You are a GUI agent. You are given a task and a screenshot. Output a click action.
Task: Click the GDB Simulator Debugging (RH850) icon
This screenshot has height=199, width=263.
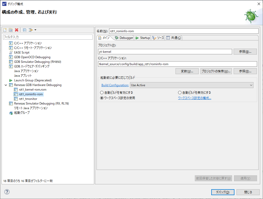click(x=11, y=62)
